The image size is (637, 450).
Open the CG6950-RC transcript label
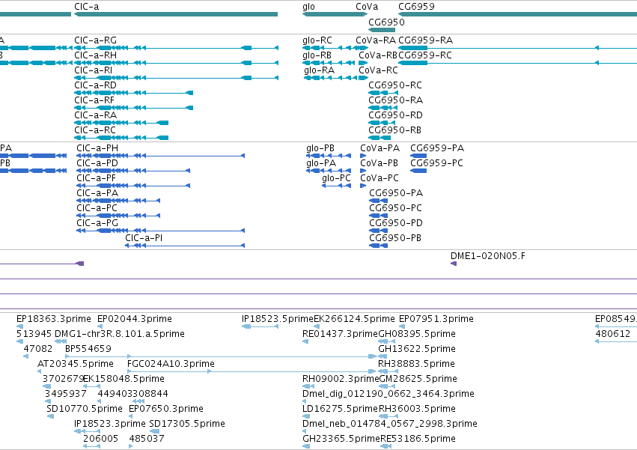coord(395,85)
